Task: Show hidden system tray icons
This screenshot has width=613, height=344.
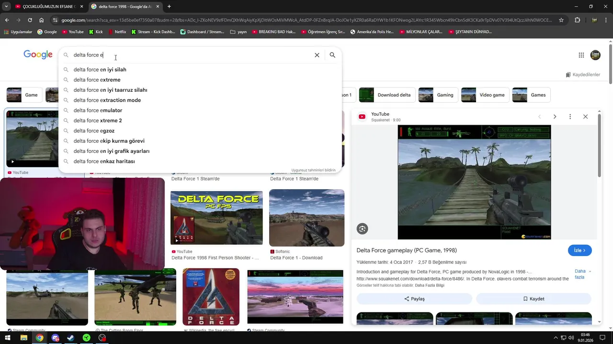Action: point(556,338)
